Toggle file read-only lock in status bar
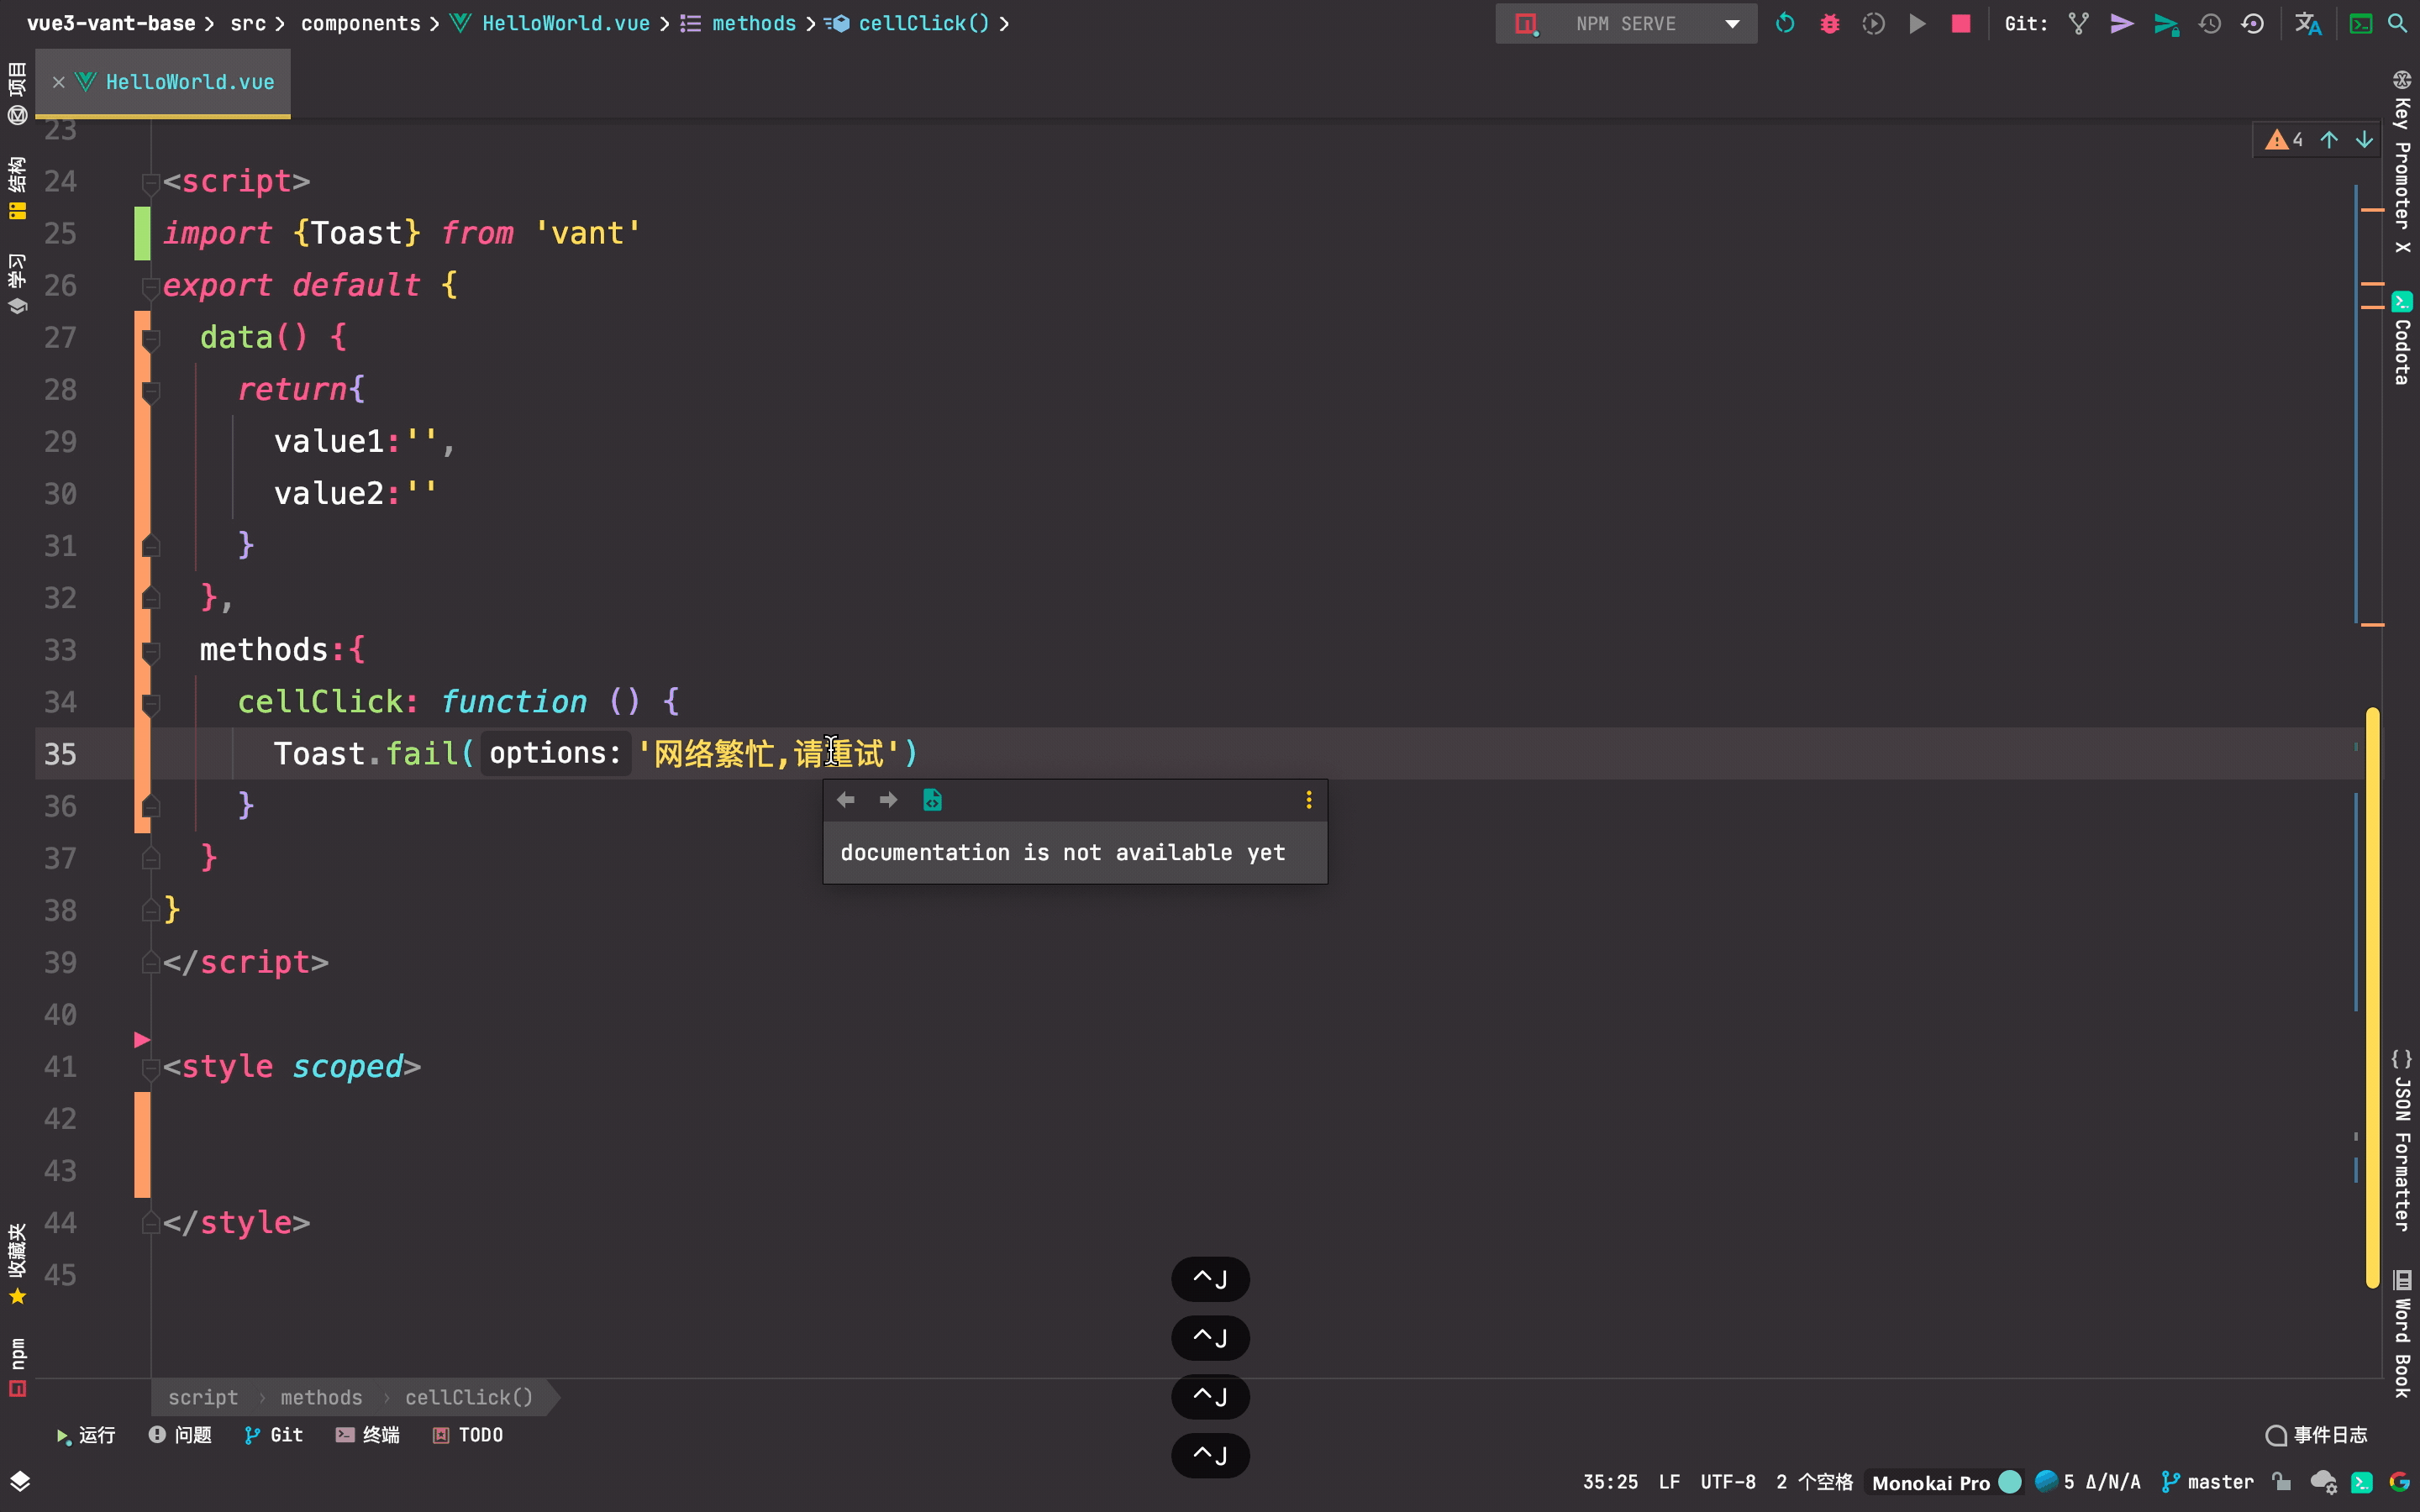2420x1512 pixels. pyautogui.click(x=2281, y=1482)
